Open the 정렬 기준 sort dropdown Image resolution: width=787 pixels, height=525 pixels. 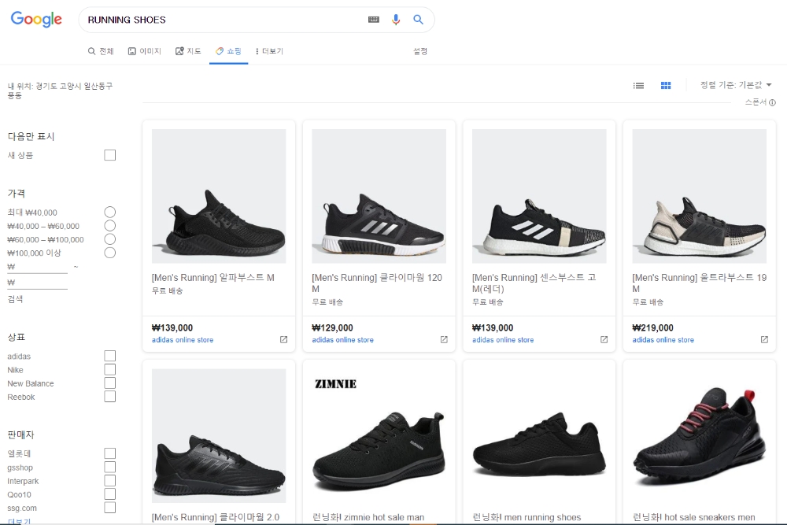[736, 85]
